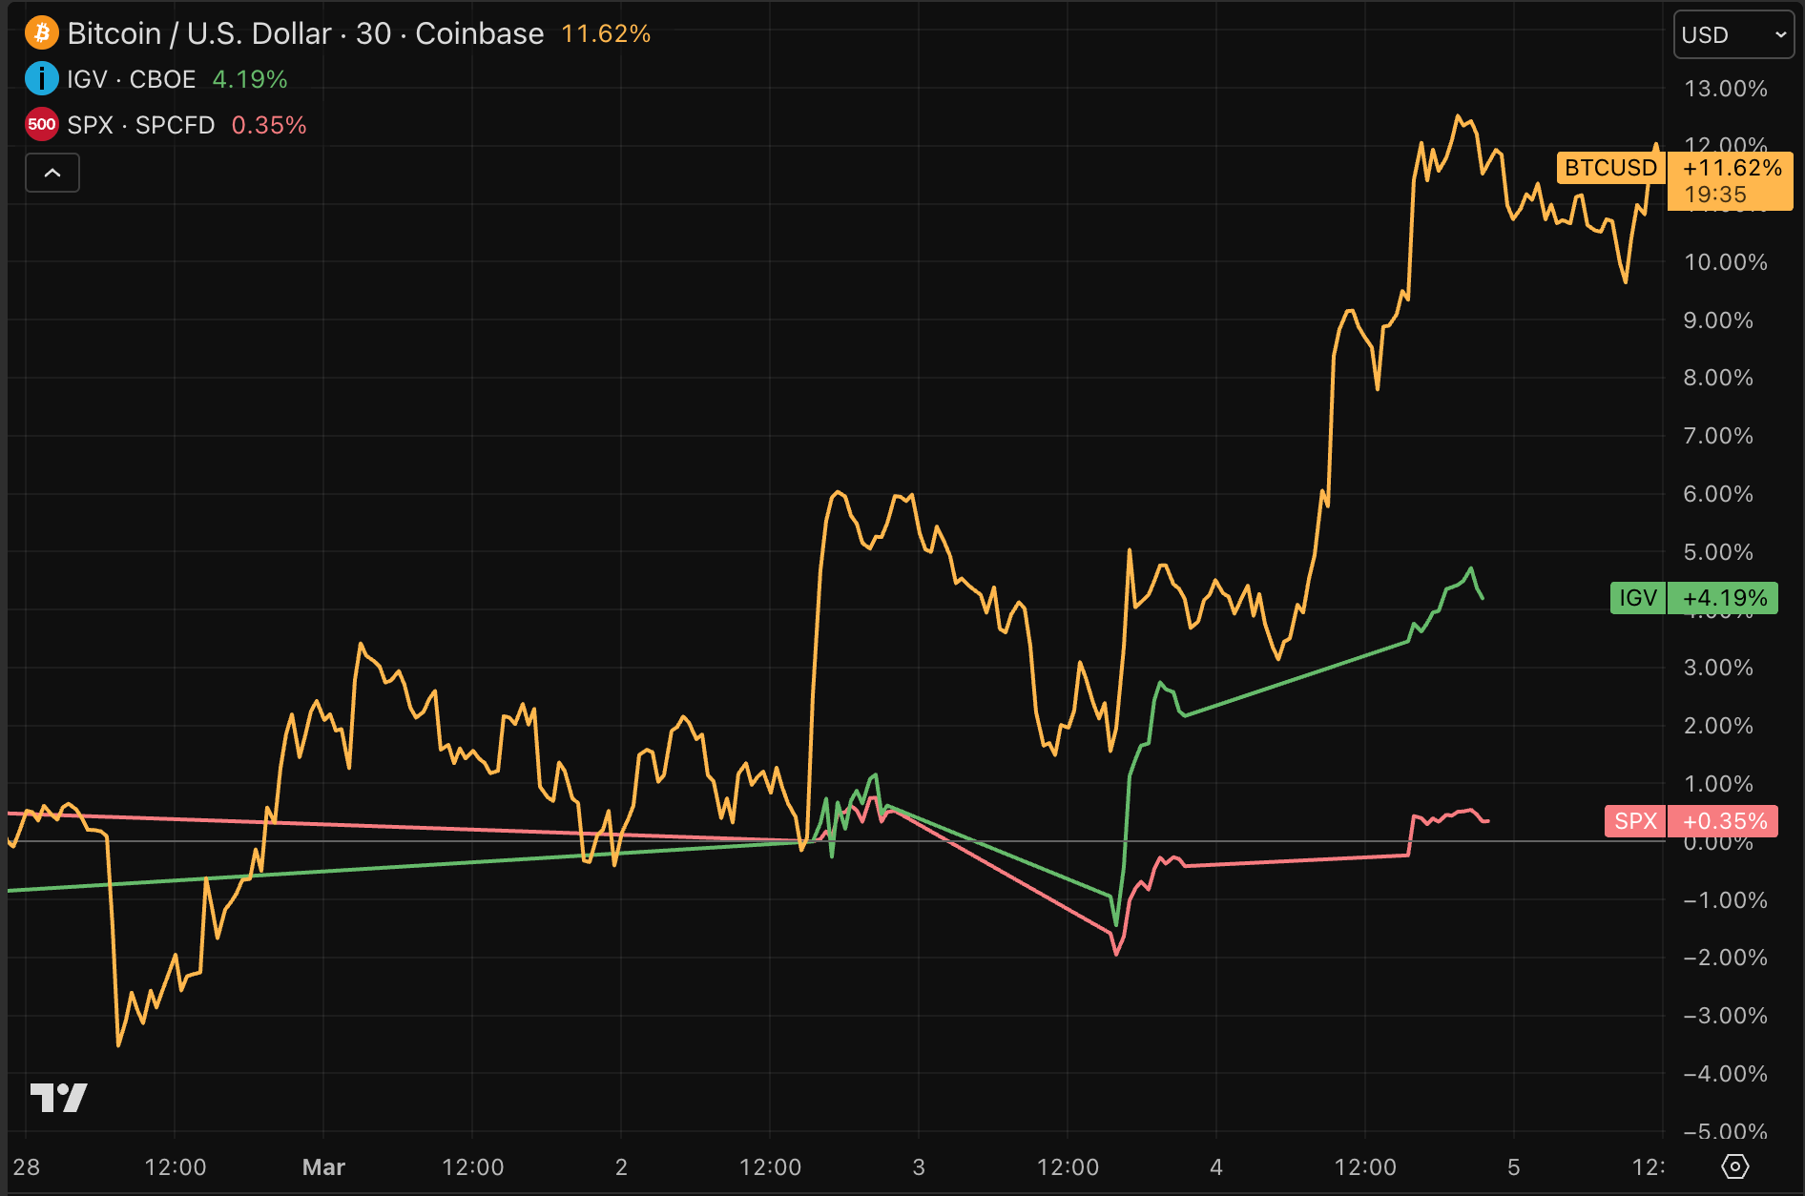This screenshot has width=1805, height=1196.
Task: Click the 13.00% price scale label
Action: (x=1725, y=89)
